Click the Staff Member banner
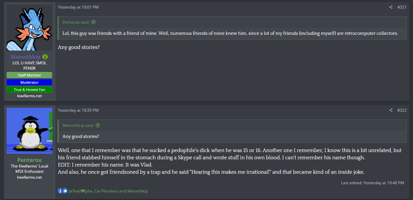 point(30,75)
